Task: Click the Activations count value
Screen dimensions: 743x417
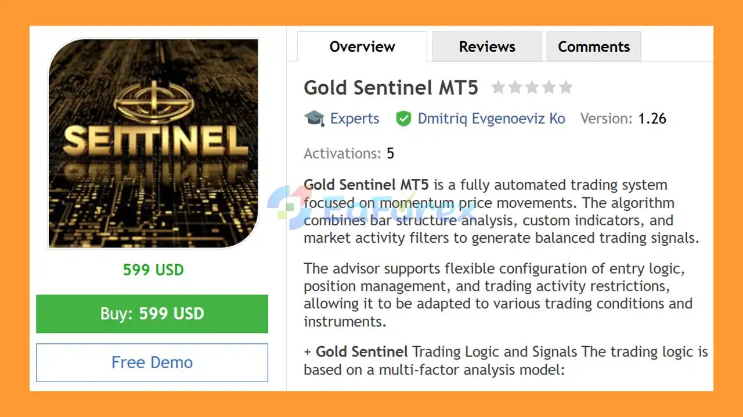Action: pyautogui.click(x=390, y=153)
